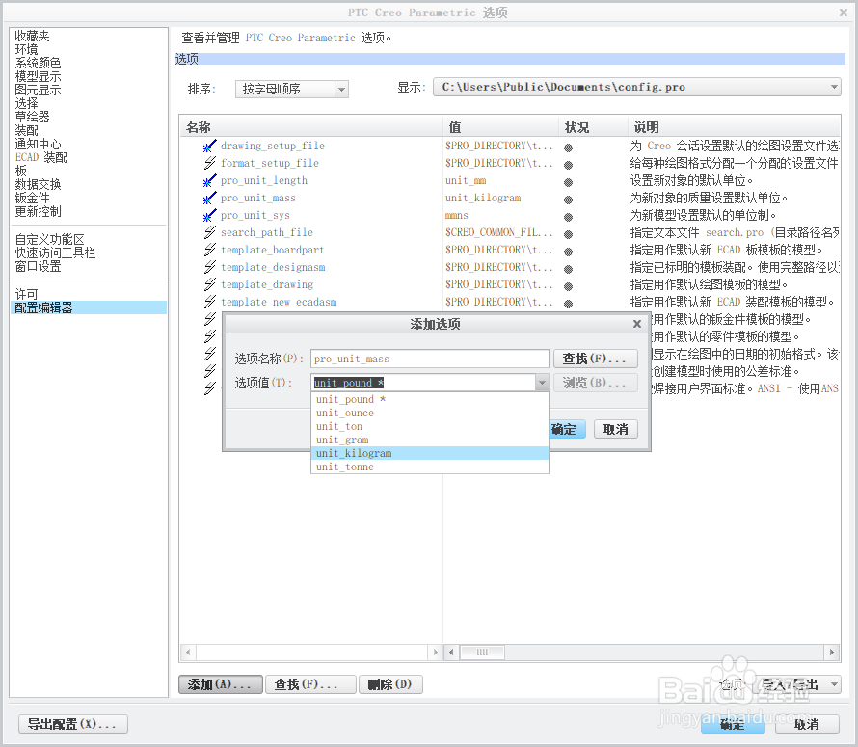The image size is (858, 747).
Task: Click green status dot for search_path_file
Action: [x=569, y=234]
